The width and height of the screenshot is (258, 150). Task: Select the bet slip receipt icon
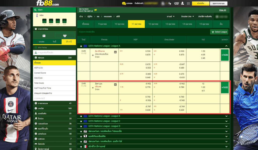pos(44,36)
